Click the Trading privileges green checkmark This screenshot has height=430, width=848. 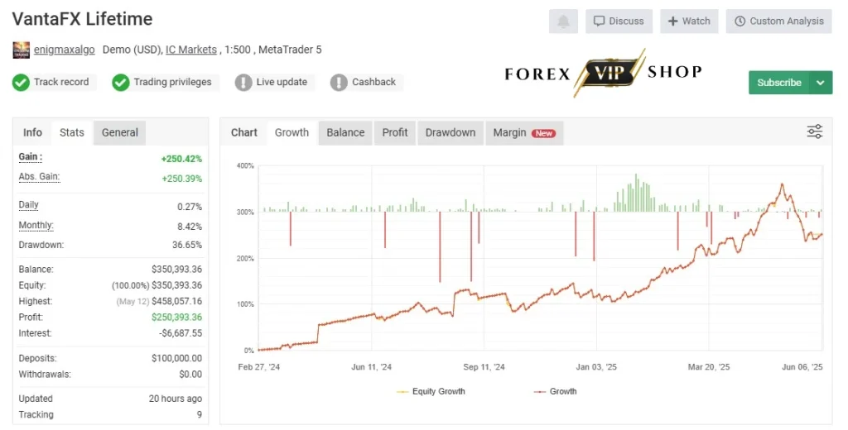point(121,82)
